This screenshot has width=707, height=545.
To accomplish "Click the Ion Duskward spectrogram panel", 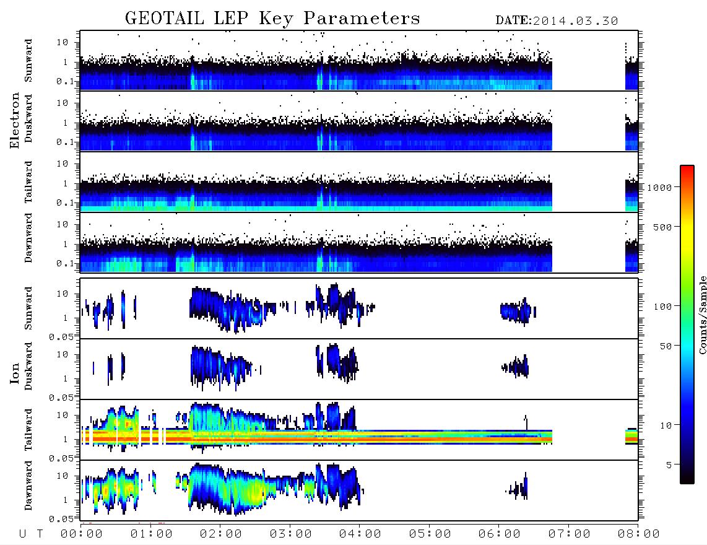I will click(359, 369).
